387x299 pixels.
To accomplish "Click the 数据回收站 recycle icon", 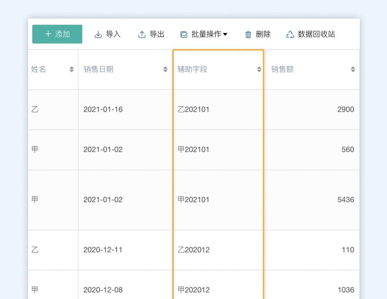I will click(290, 35).
